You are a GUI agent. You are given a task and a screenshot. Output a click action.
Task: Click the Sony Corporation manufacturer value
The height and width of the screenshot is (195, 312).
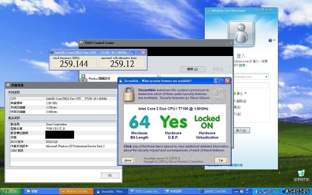pos(57,124)
